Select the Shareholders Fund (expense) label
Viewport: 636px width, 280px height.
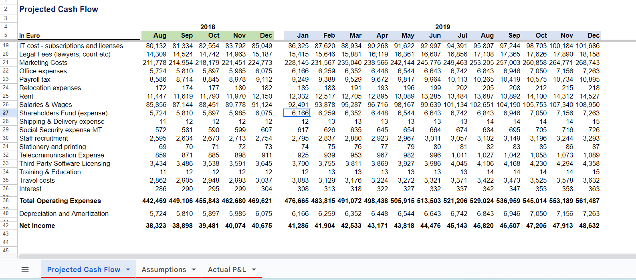click(63, 113)
